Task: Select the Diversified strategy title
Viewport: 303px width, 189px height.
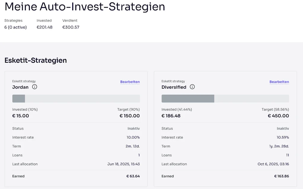Action: pos(174,87)
